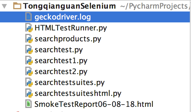This screenshot has height=112, width=191.
Task: Click the Python icon beside searchproducts.py
Action: pos(29,39)
